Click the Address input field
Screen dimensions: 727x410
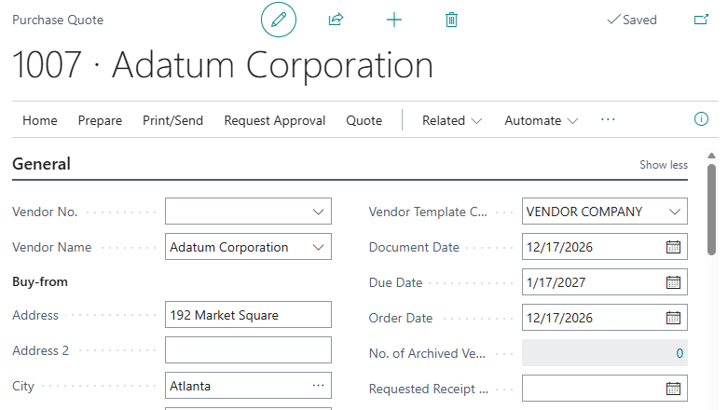point(247,315)
